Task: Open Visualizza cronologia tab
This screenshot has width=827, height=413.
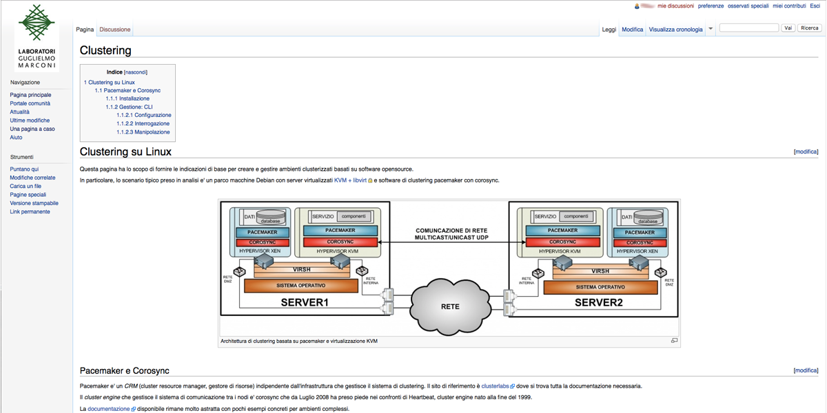Action: coord(675,30)
